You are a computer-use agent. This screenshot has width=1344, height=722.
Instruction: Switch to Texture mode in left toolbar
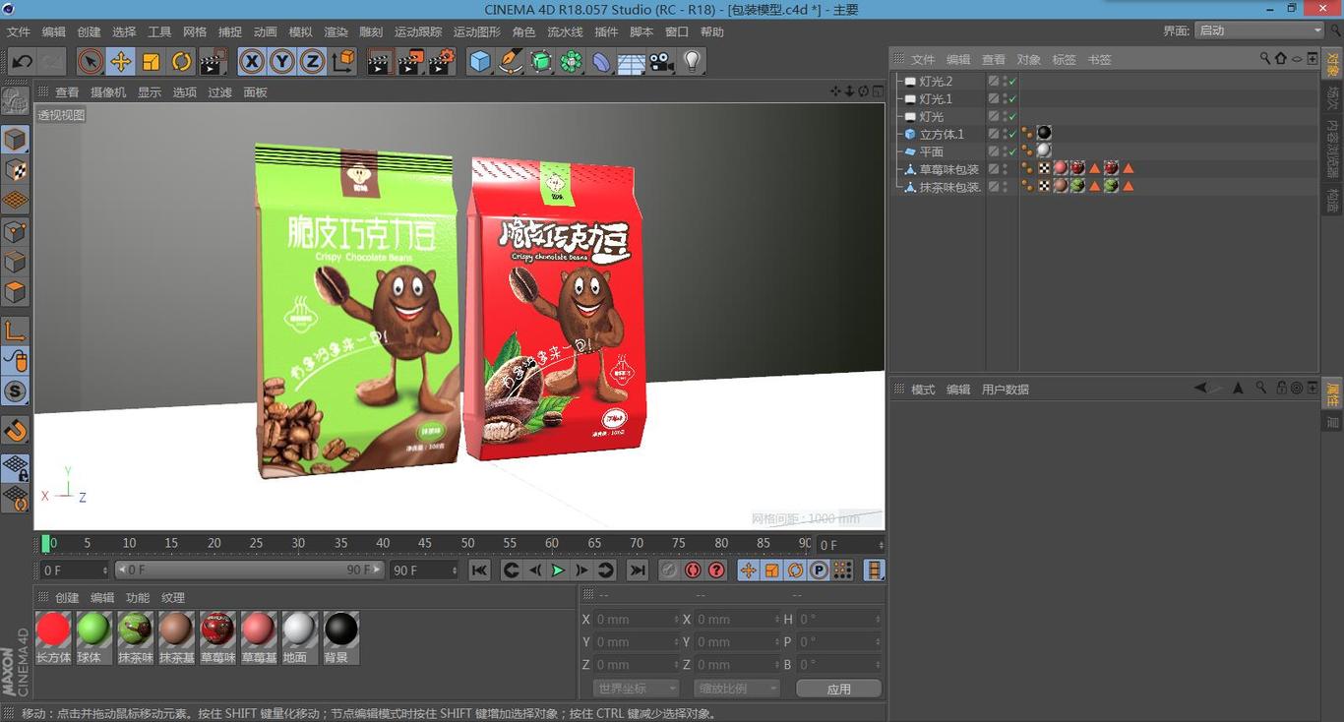[x=15, y=169]
